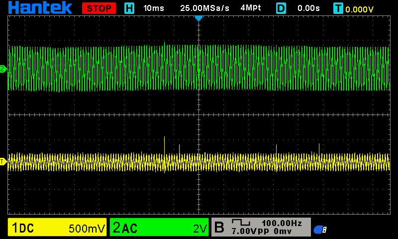
Task: Select the D delay icon
Action: click(281, 8)
